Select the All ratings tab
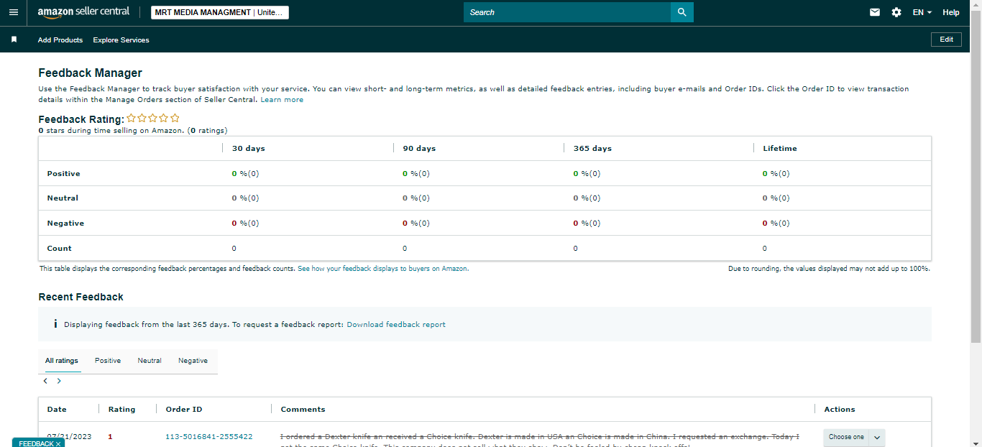The image size is (982, 447). coord(62,361)
